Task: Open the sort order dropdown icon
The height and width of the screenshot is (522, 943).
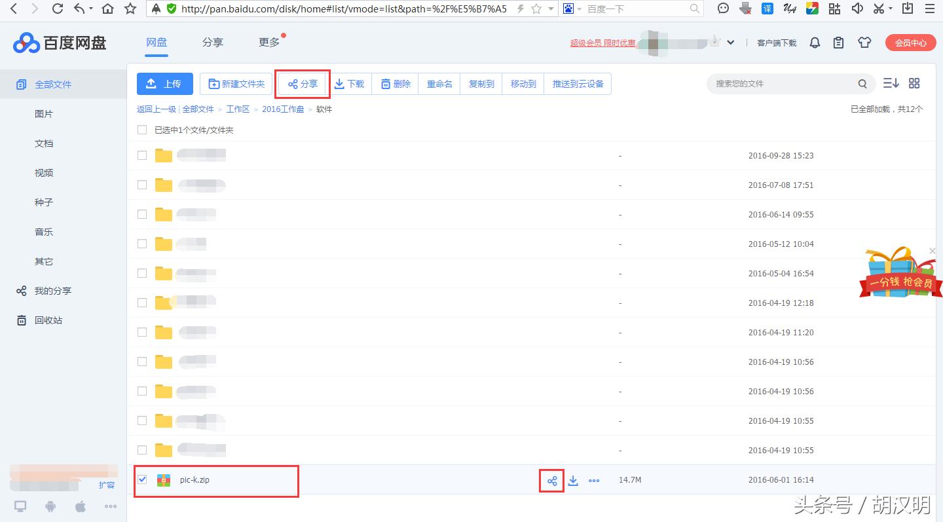Action: [891, 83]
